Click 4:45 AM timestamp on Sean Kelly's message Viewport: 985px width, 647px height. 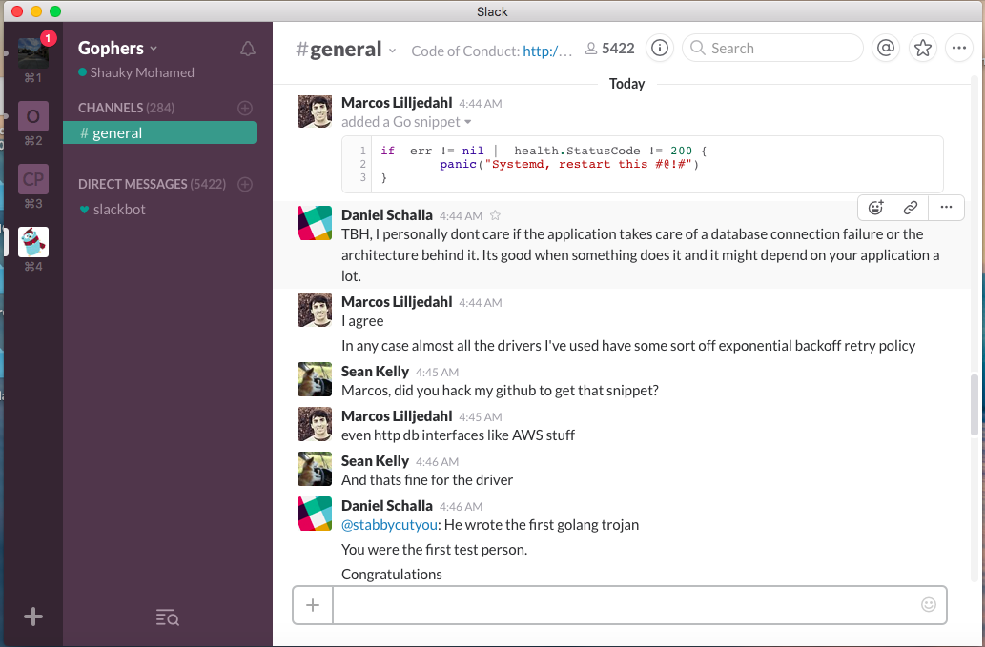(x=437, y=373)
